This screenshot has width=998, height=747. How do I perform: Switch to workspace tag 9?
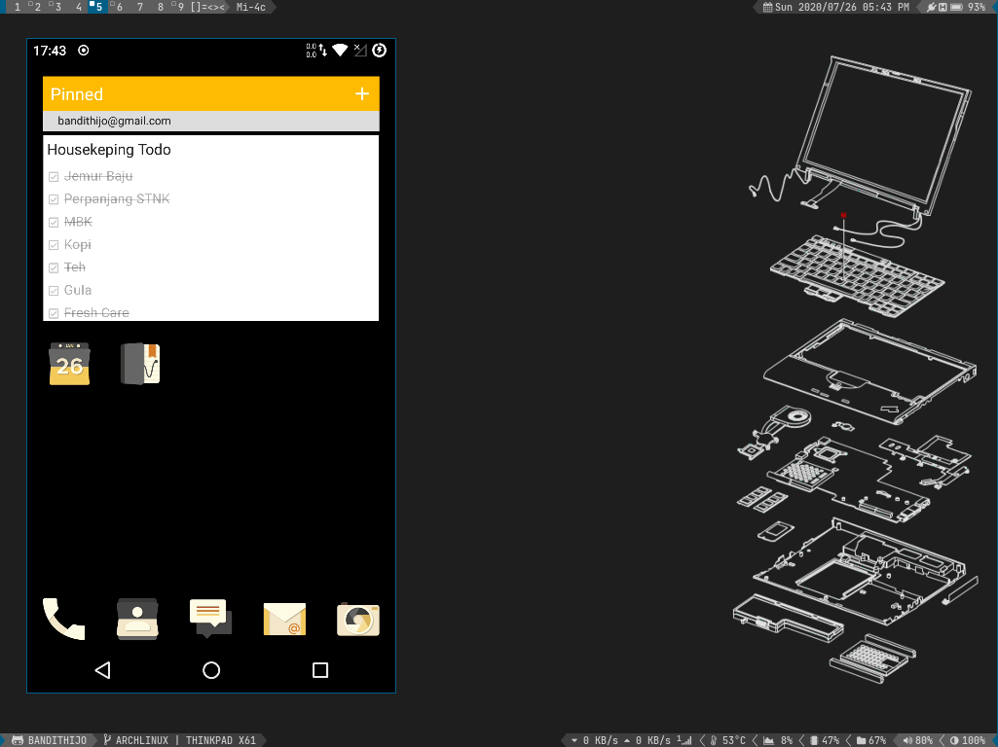(179, 7)
